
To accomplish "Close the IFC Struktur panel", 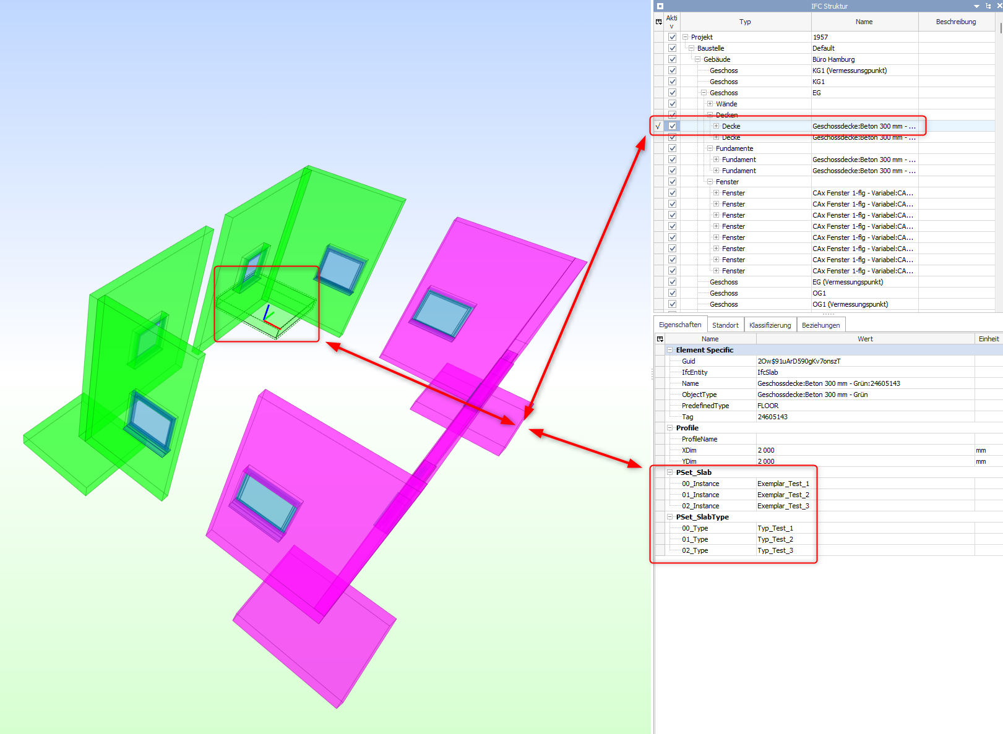I will (x=999, y=6).
